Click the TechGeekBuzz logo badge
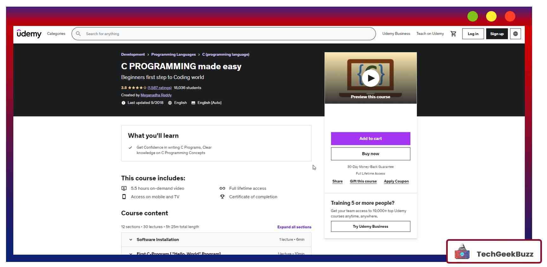This screenshot has width=547, height=267. tap(494, 252)
